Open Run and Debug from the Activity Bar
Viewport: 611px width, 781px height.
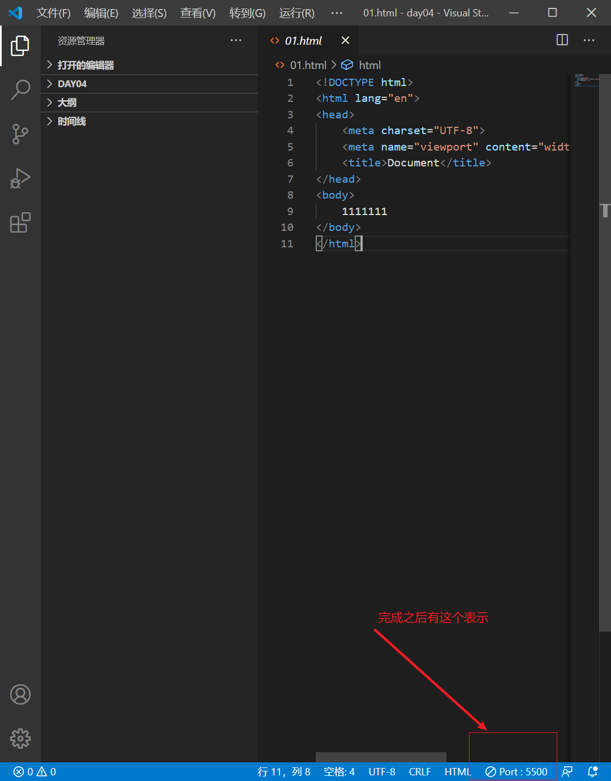(x=20, y=178)
